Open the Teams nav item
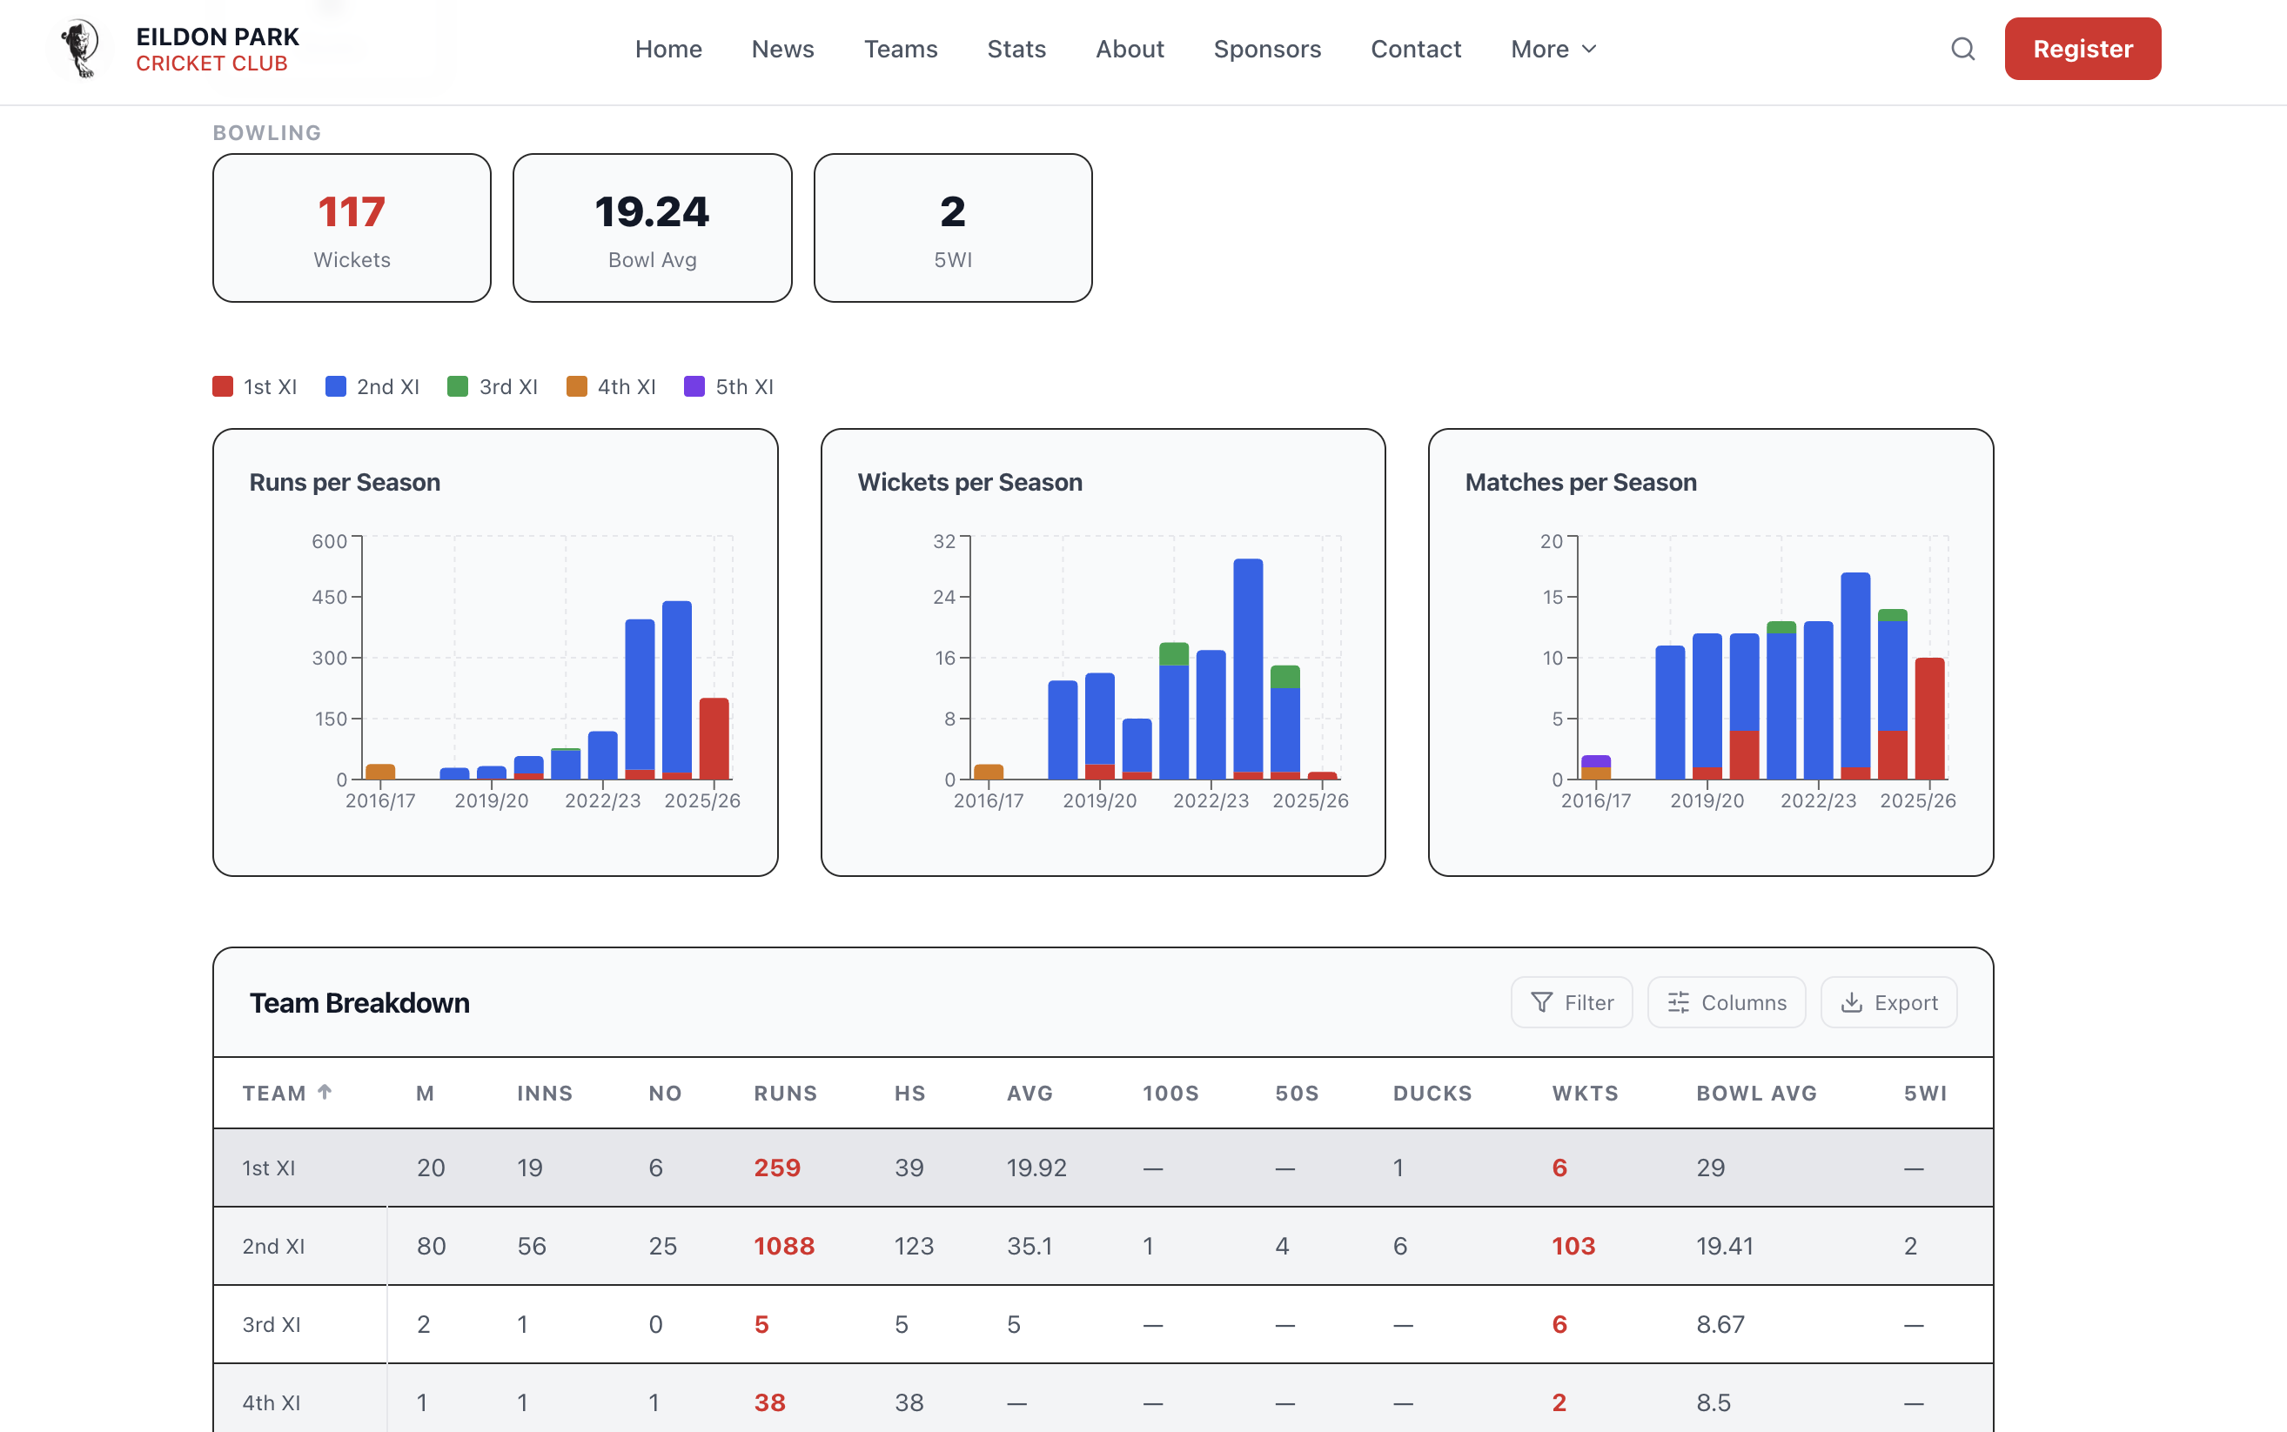Image resolution: width=2287 pixels, height=1432 pixels. point(900,49)
